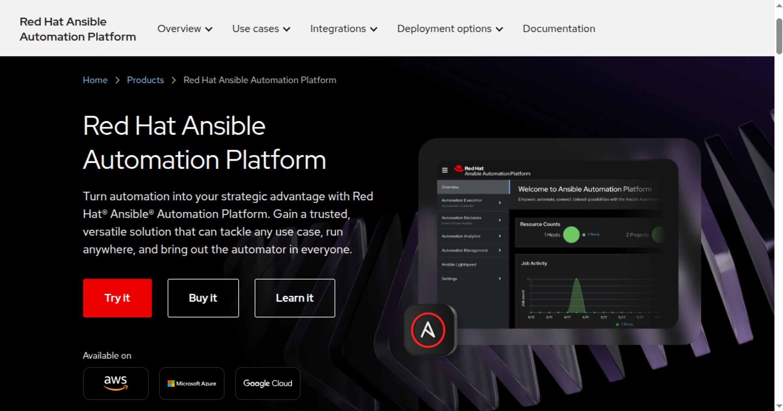
Task: Expand the Integrations navigation dropdown
Action: tap(344, 29)
